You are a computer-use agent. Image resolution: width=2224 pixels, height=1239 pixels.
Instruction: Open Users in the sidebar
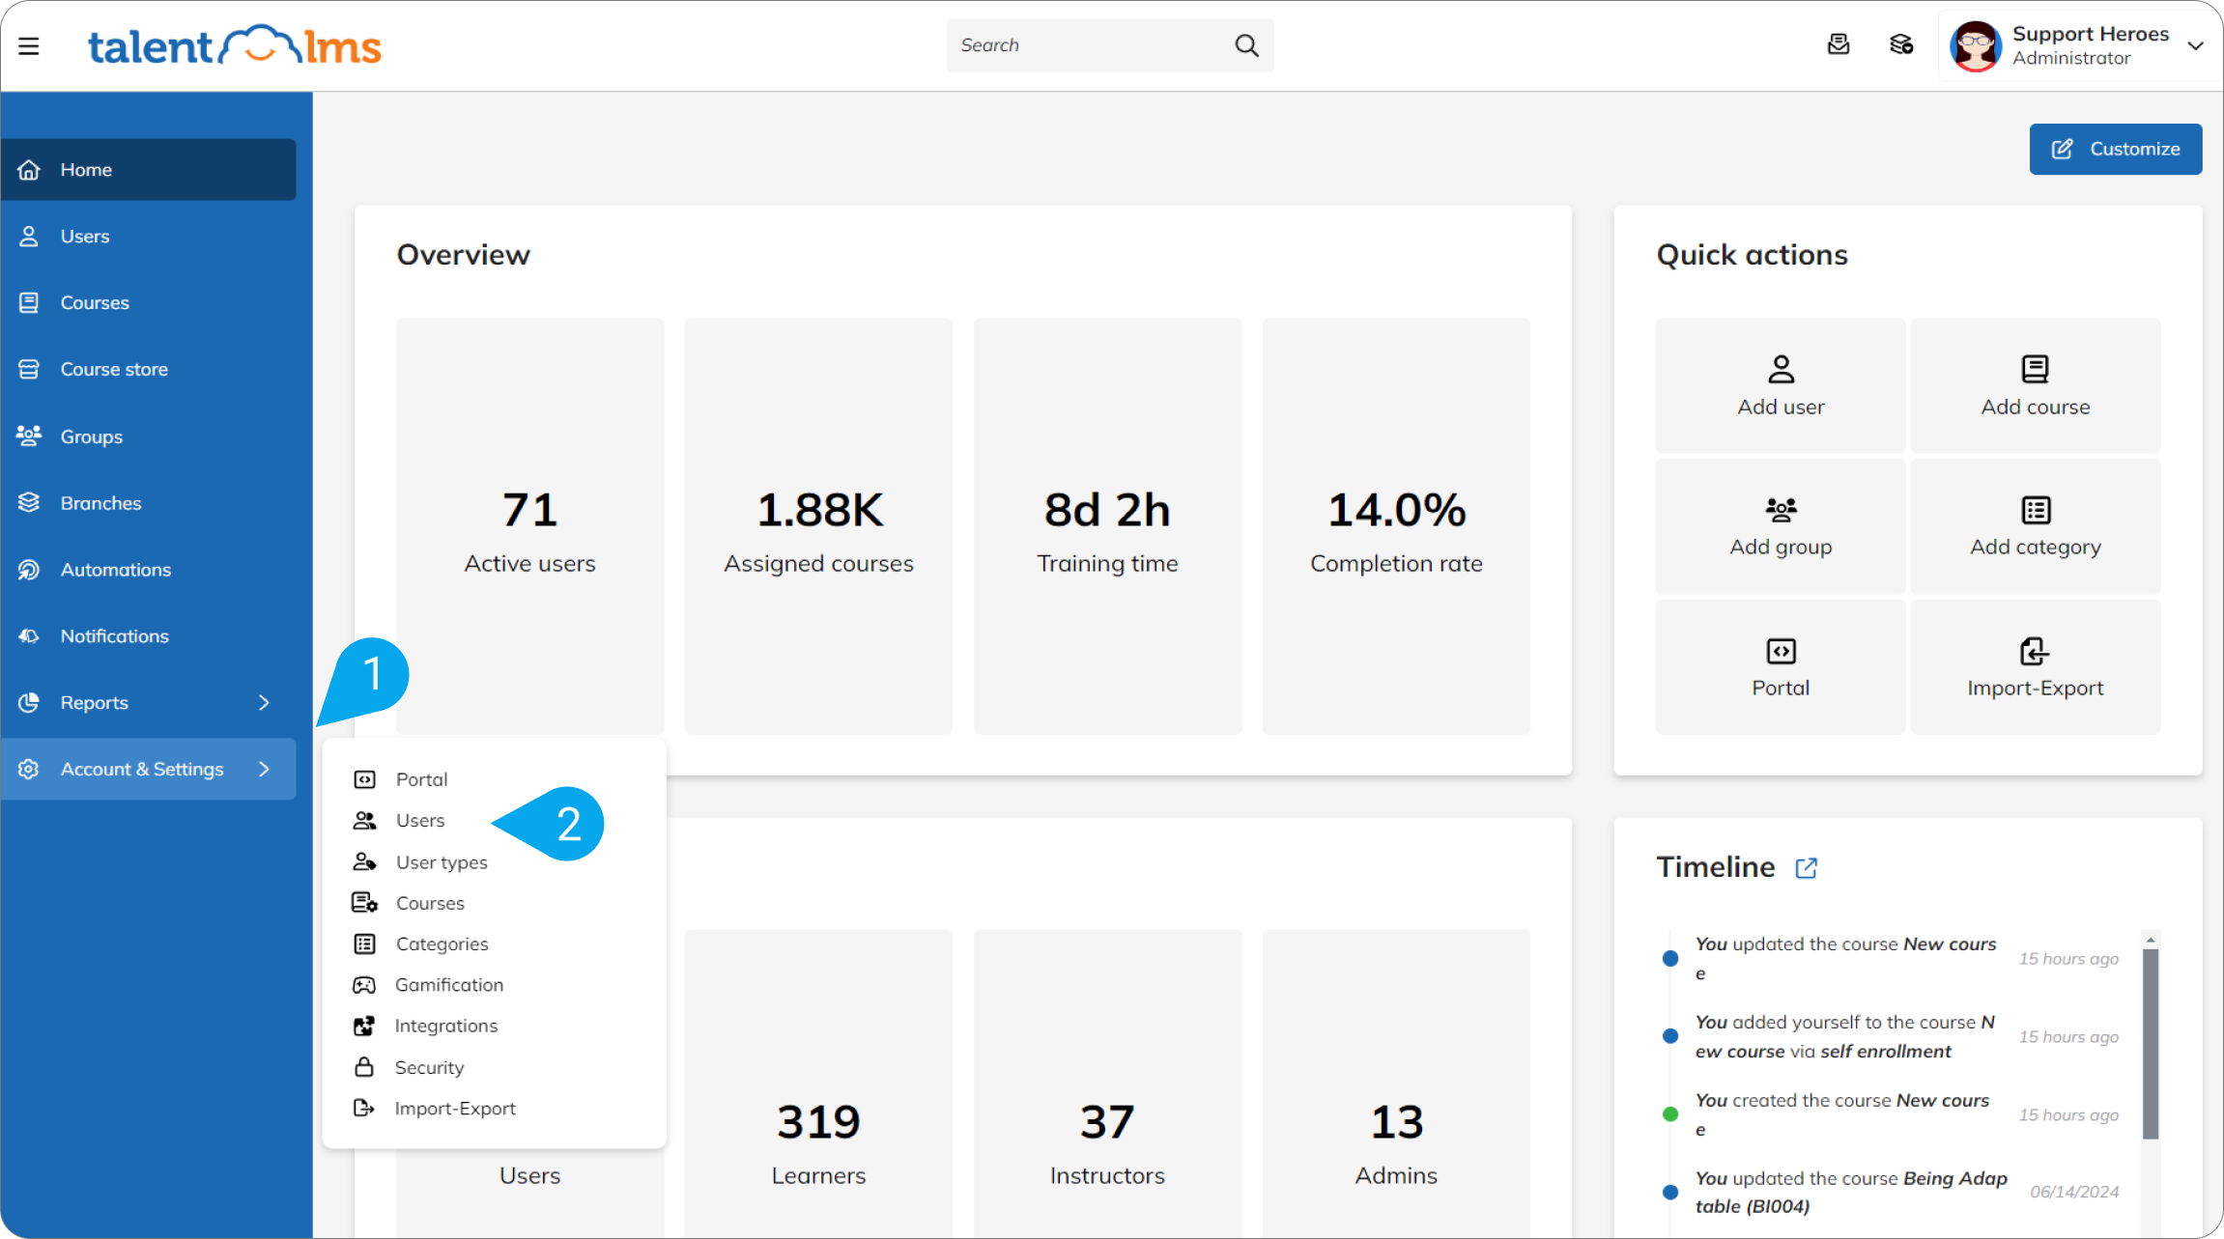(148, 237)
